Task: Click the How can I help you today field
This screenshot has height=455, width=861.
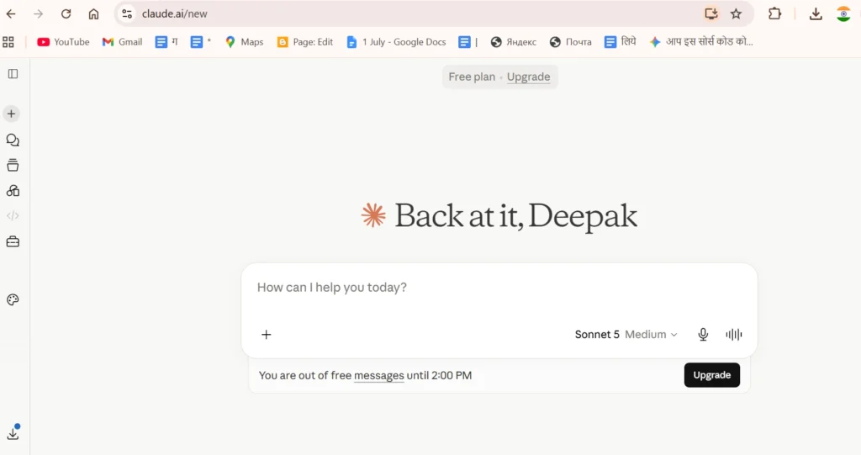Action: coord(499,288)
